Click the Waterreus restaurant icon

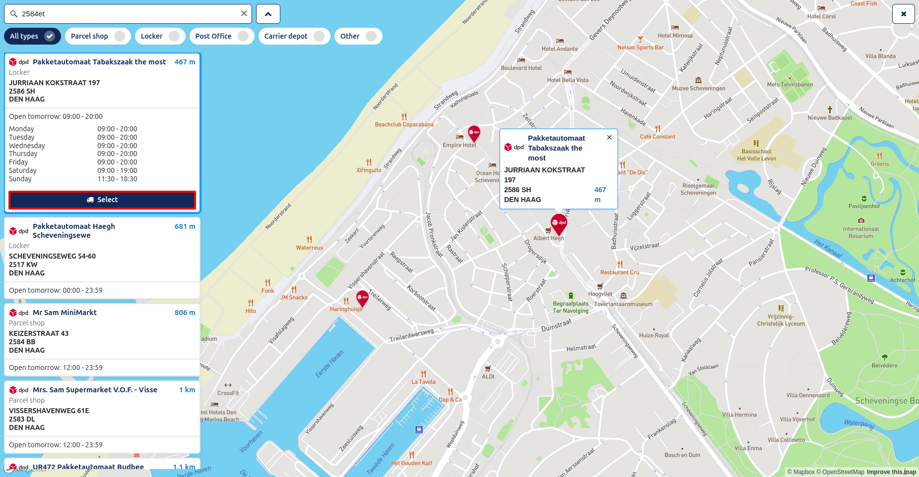click(309, 240)
